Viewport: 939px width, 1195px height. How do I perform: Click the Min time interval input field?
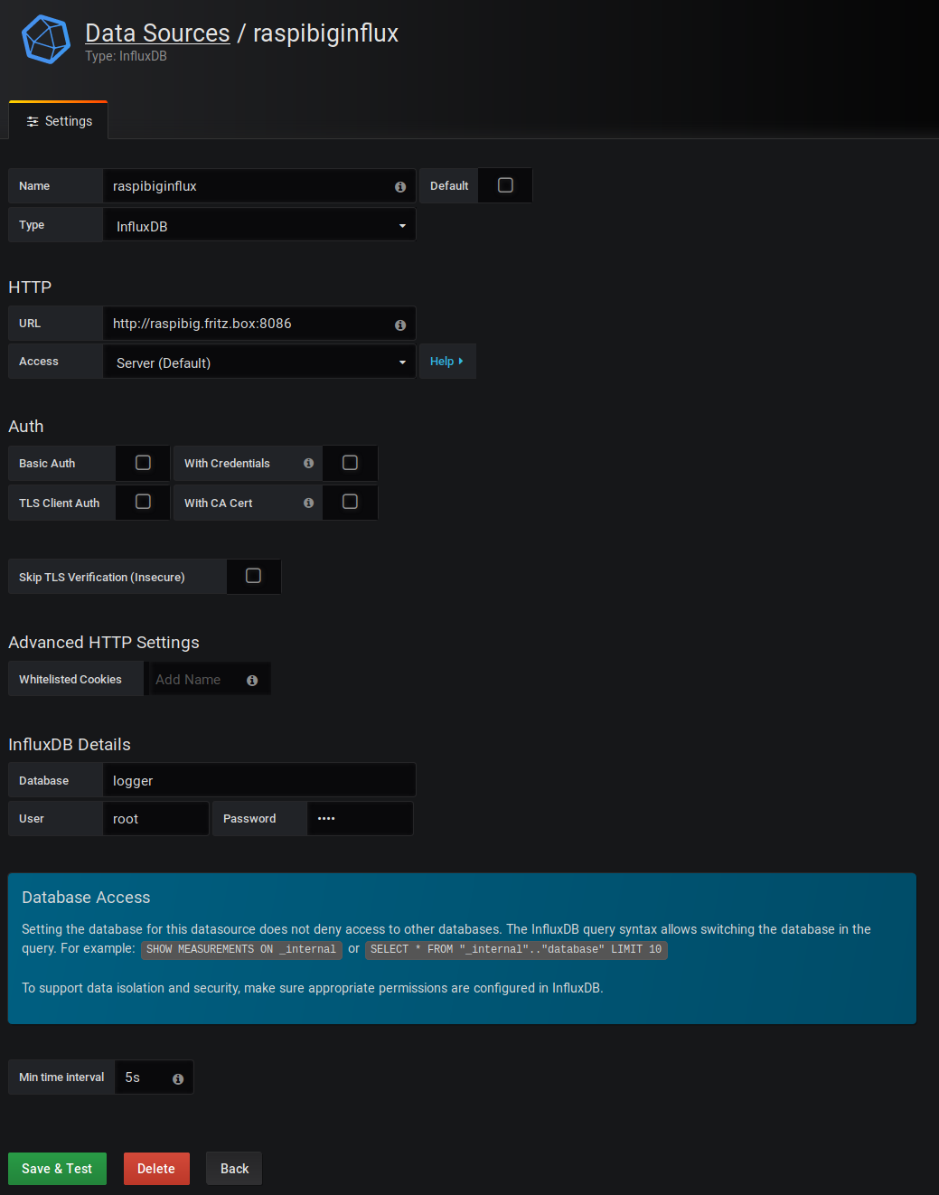pyautogui.click(x=154, y=1077)
